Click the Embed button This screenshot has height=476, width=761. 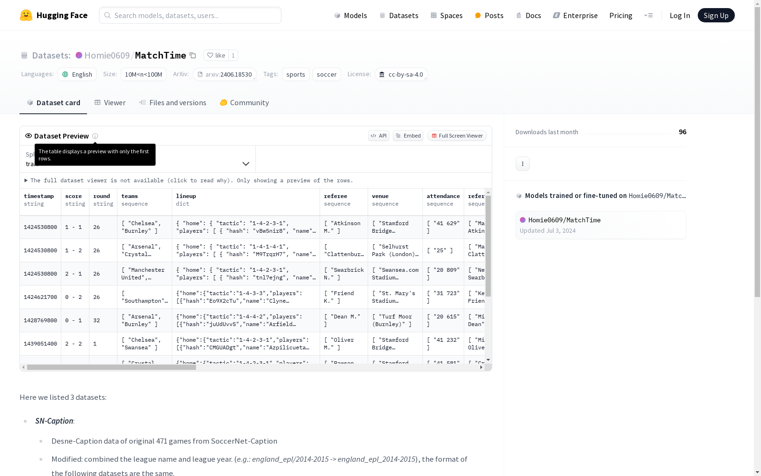[x=408, y=136]
